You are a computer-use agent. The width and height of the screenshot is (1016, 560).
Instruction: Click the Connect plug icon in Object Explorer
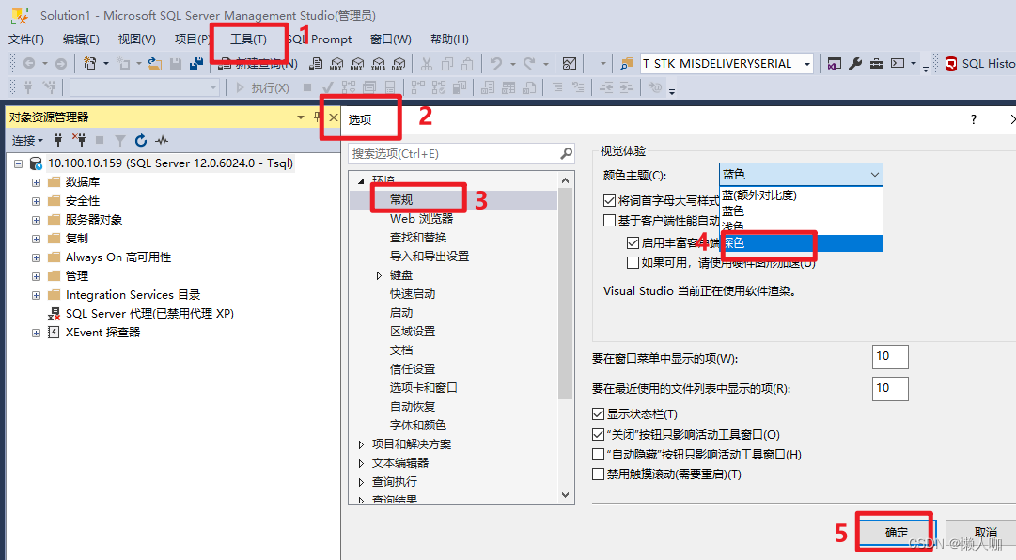(x=57, y=140)
